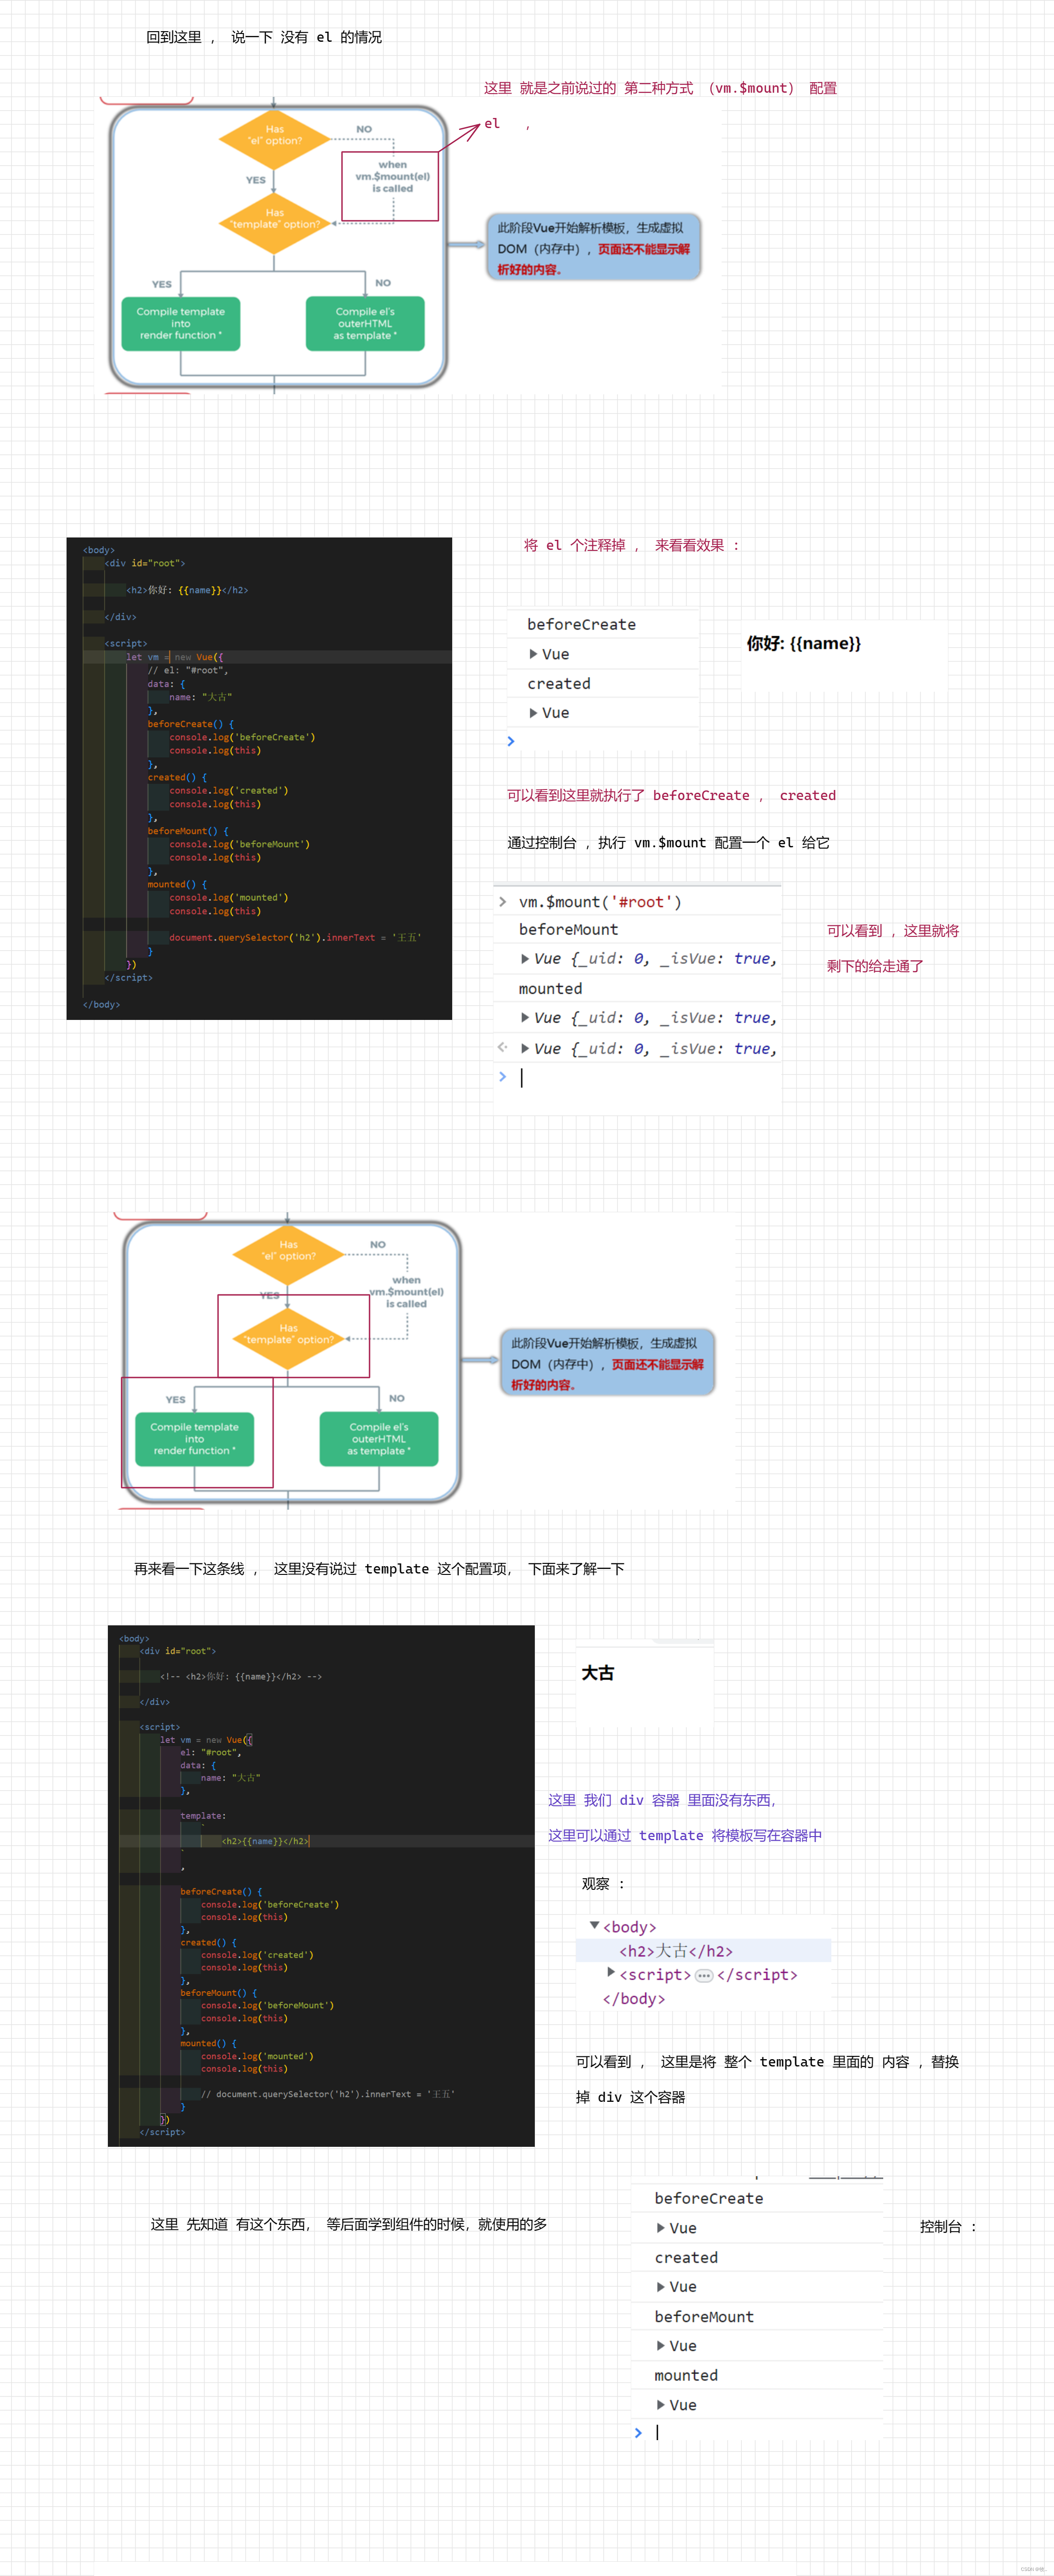Click the blue prompt at the end of the four-log console
The height and width of the screenshot is (2576, 1054).
(x=639, y=2432)
